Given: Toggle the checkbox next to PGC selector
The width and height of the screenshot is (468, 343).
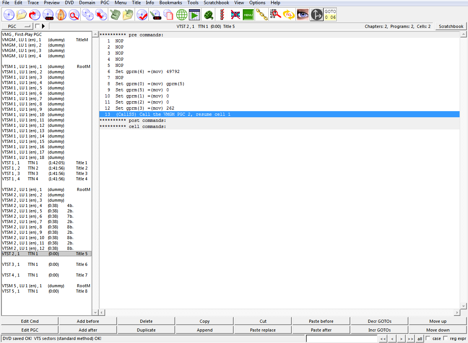Looking at the screenshot, I should [37, 26].
